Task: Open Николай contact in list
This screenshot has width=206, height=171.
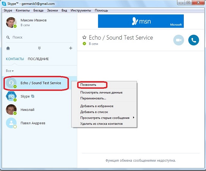Action: (x=27, y=110)
